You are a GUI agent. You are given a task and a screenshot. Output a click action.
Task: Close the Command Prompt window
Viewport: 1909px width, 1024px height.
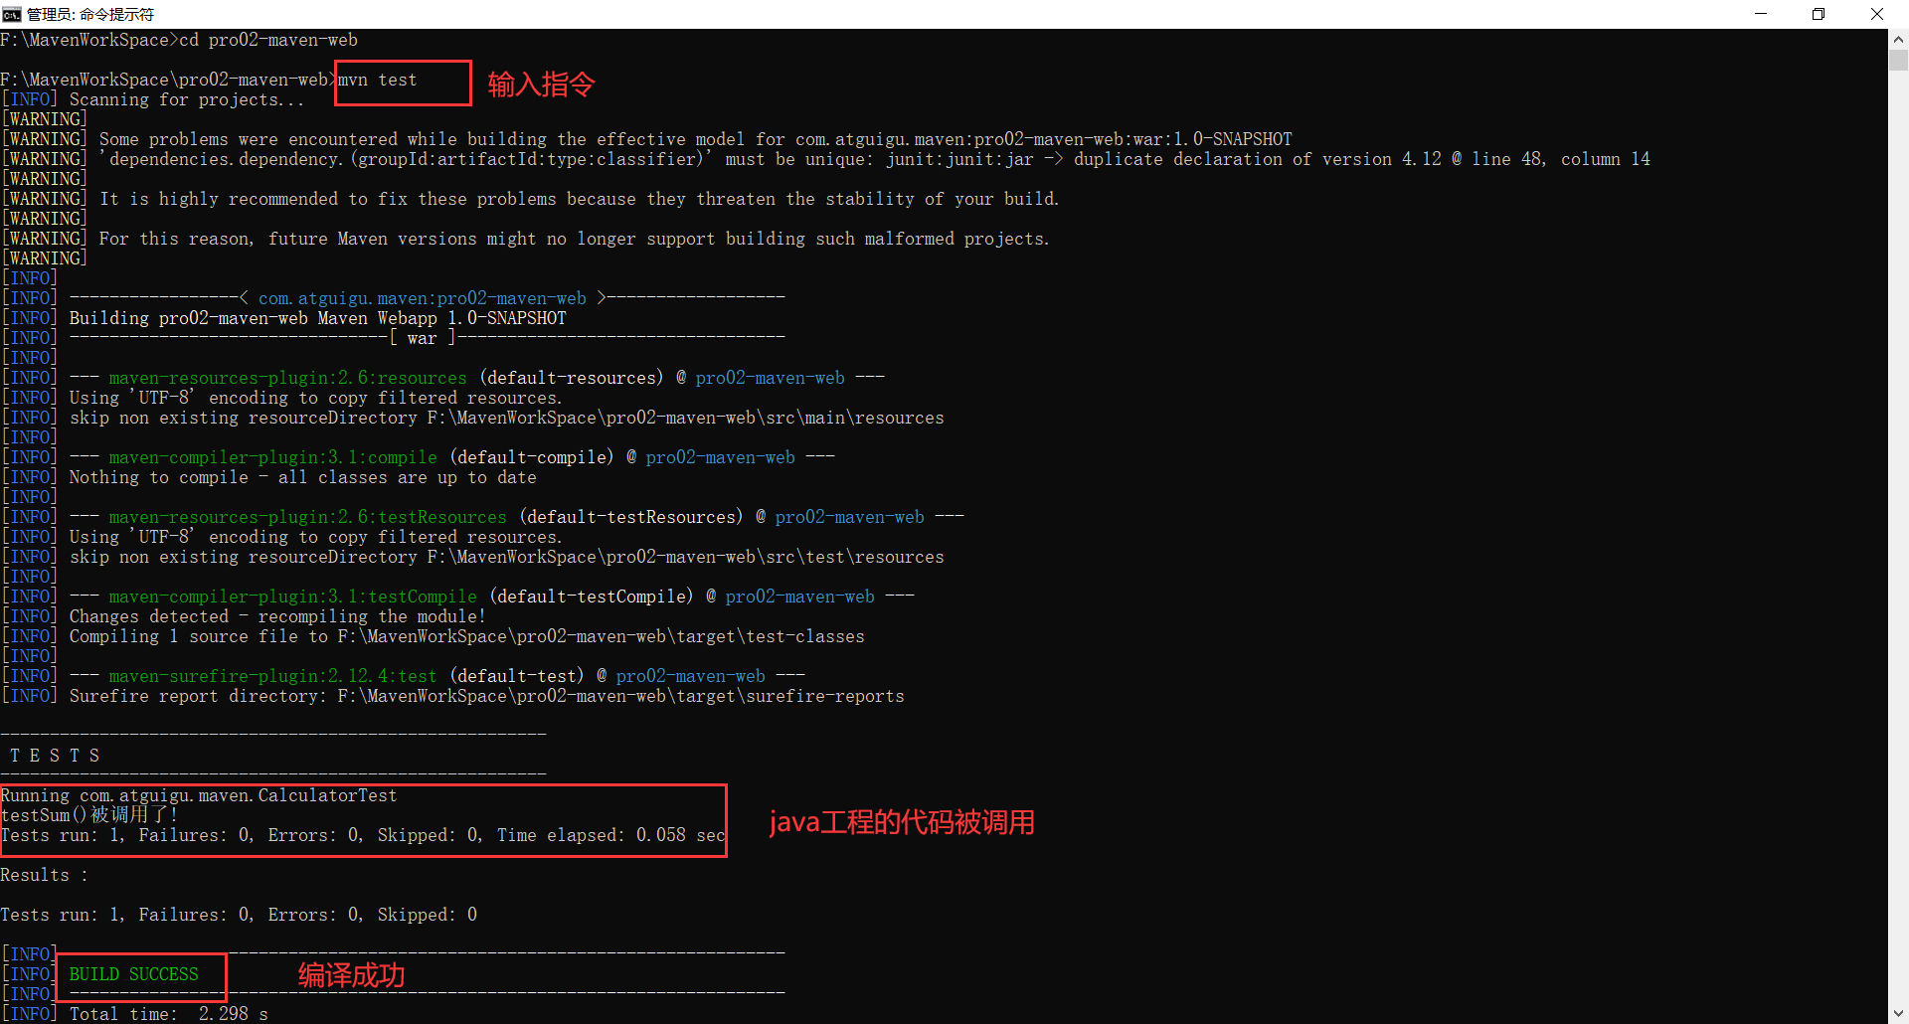(1877, 14)
